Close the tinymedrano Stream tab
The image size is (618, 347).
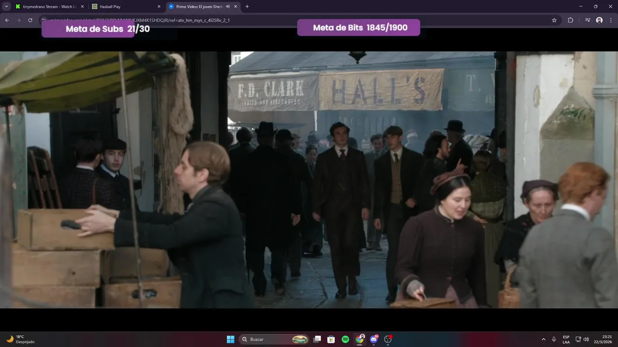[82, 7]
